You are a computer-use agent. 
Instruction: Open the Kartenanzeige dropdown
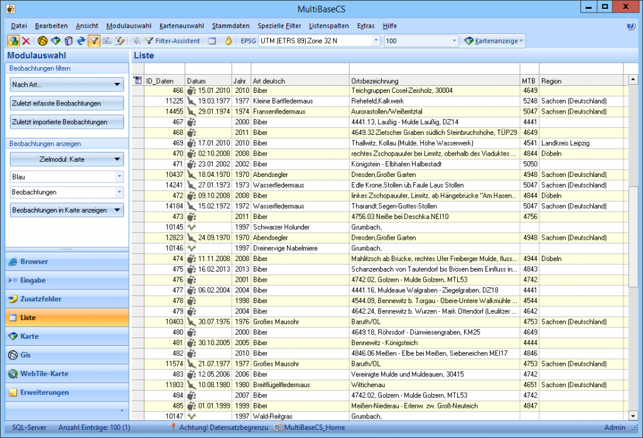[495, 41]
